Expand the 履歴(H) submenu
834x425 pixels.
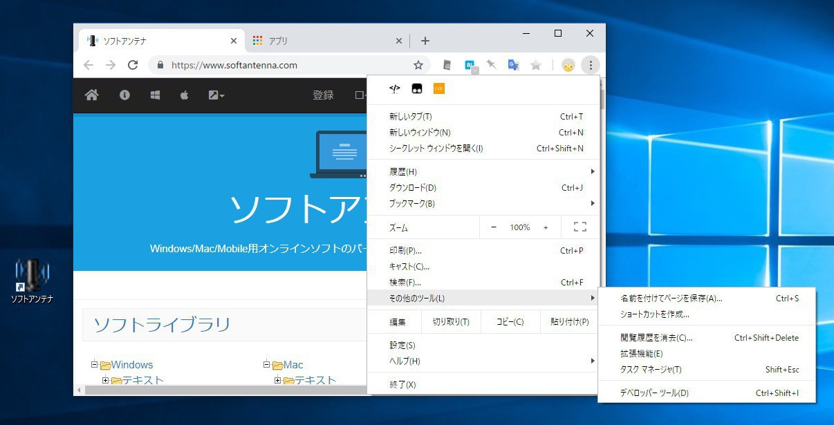483,171
